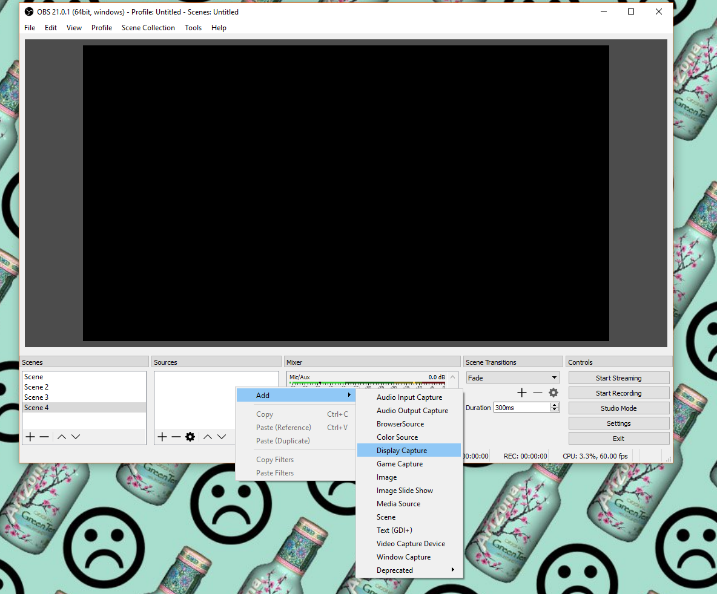Open the Profile menu
The image size is (717, 594).
tap(102, 28)
